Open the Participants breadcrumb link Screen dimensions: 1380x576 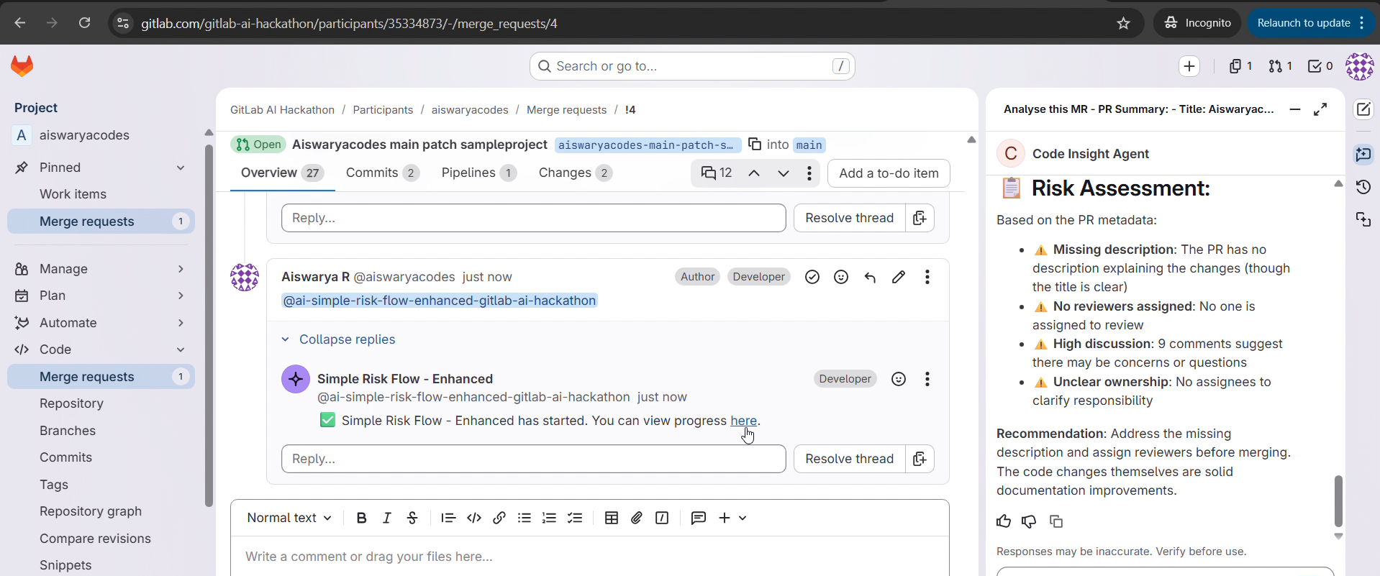tap(383, 110)
